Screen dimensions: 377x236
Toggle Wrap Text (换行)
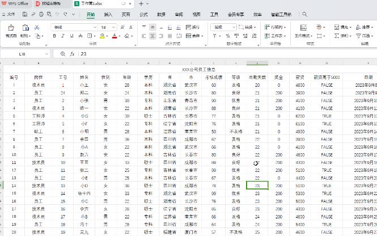coord(193,27)
